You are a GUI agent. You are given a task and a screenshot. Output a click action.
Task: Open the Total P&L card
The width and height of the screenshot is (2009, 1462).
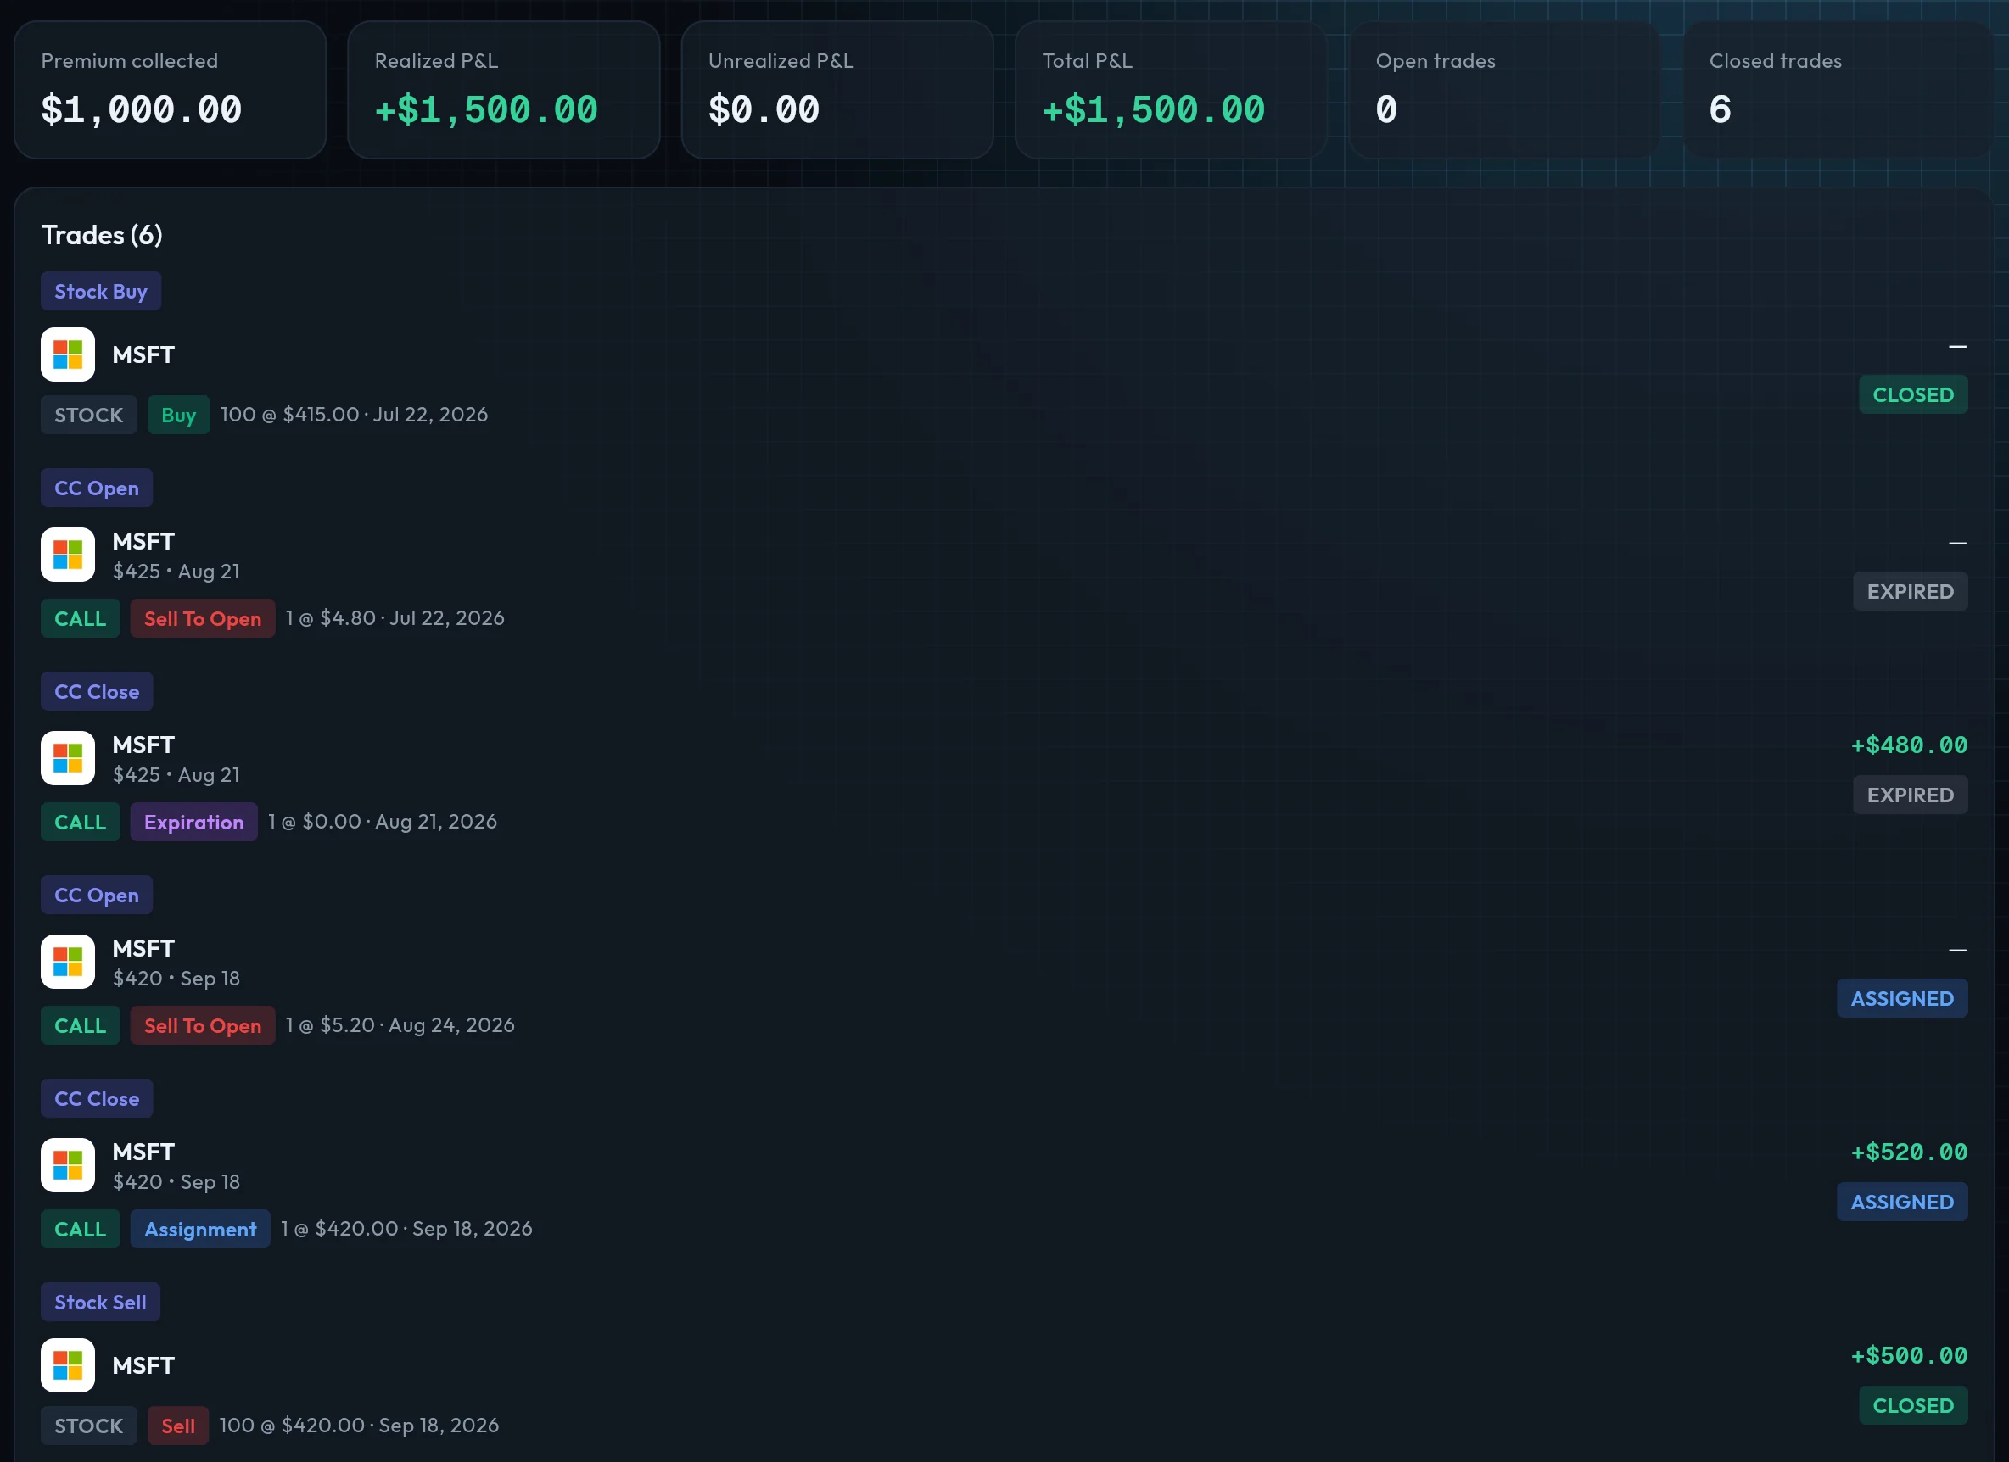(x=1171, y=91)
